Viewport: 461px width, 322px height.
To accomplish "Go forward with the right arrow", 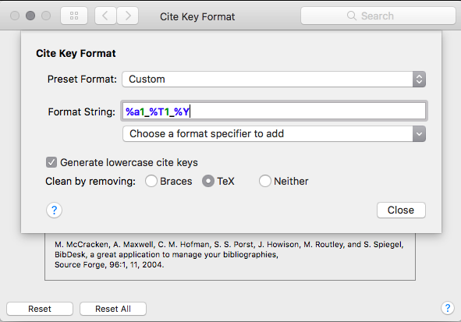I will 128,16.
